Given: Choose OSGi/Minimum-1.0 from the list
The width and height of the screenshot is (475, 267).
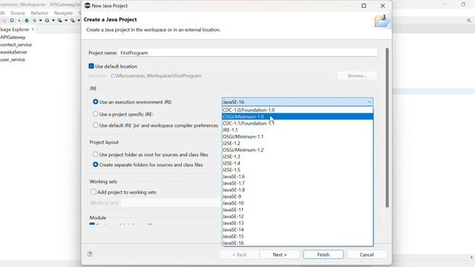Looking at the screenshot, I should point(298,116).
